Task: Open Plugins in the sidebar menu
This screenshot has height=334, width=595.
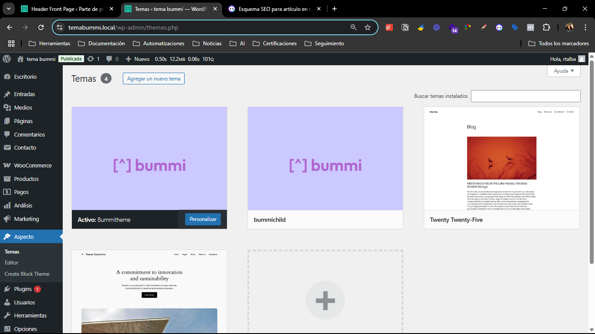Action: [23, 289]
